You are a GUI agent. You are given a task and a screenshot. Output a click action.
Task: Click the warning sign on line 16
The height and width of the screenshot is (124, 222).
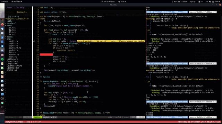[x=34, y=41]
